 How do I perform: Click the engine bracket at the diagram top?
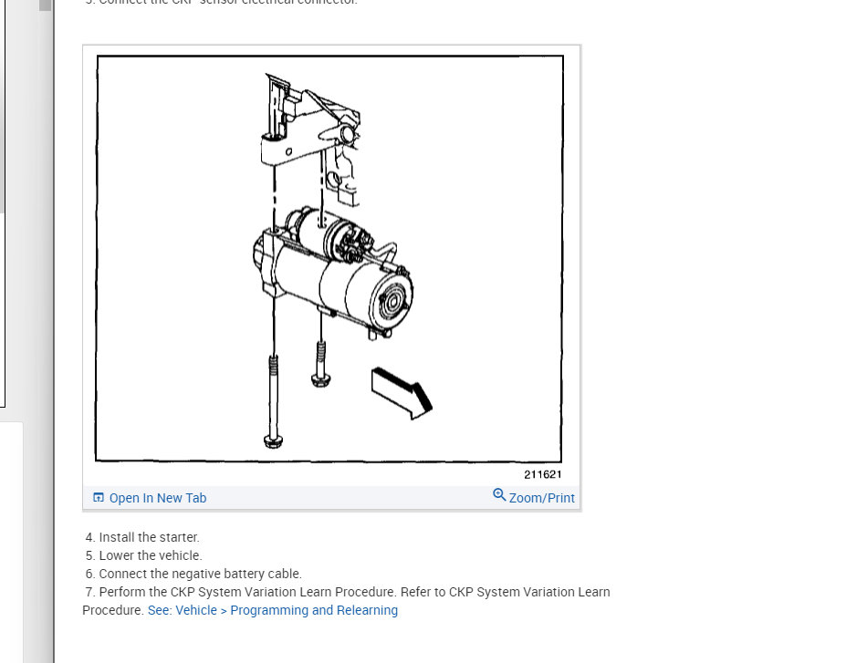click(310, 135)
